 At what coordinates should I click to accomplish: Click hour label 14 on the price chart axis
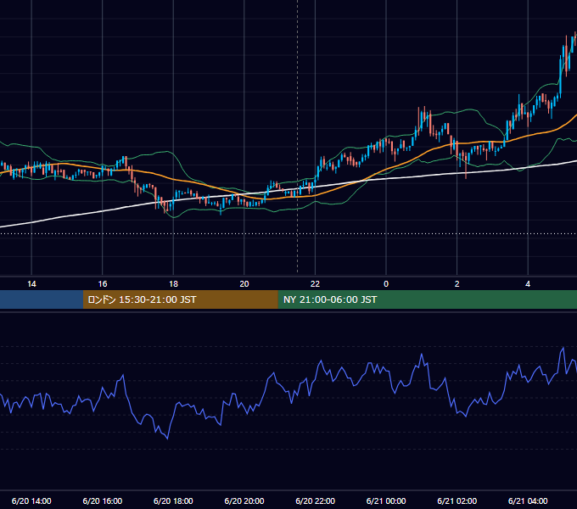coord(31,284)
